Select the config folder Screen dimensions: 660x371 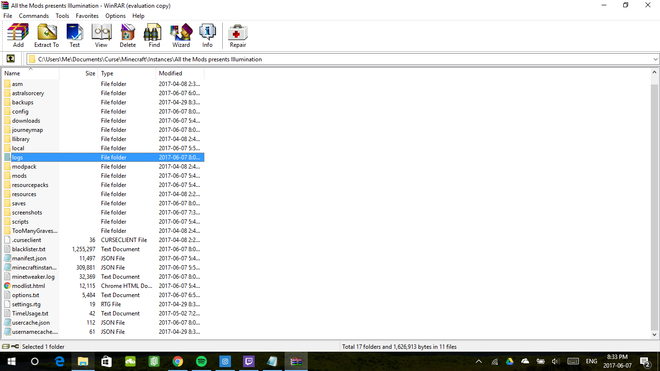point(103,112)
